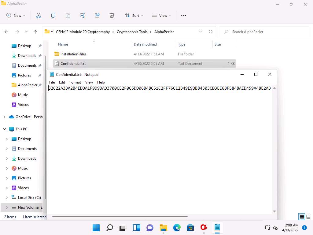Open Notepad's Format menu
Viewport: 313px width, 235px height.
(x=75, y=82)
